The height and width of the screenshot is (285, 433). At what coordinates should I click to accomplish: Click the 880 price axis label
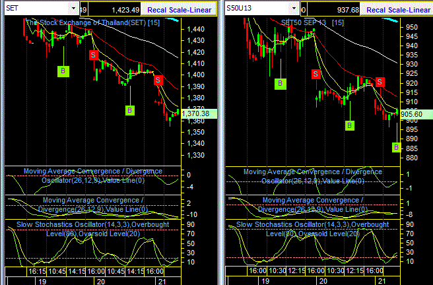[411, 158]
